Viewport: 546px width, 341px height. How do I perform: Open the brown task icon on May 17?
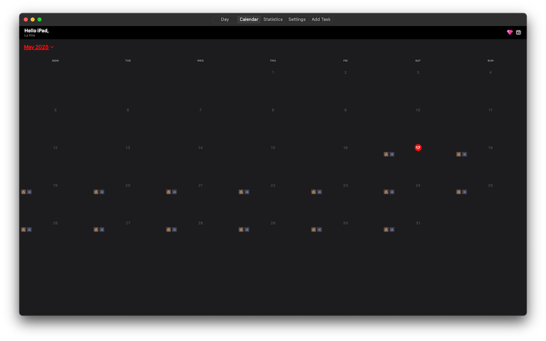[386, 154]
